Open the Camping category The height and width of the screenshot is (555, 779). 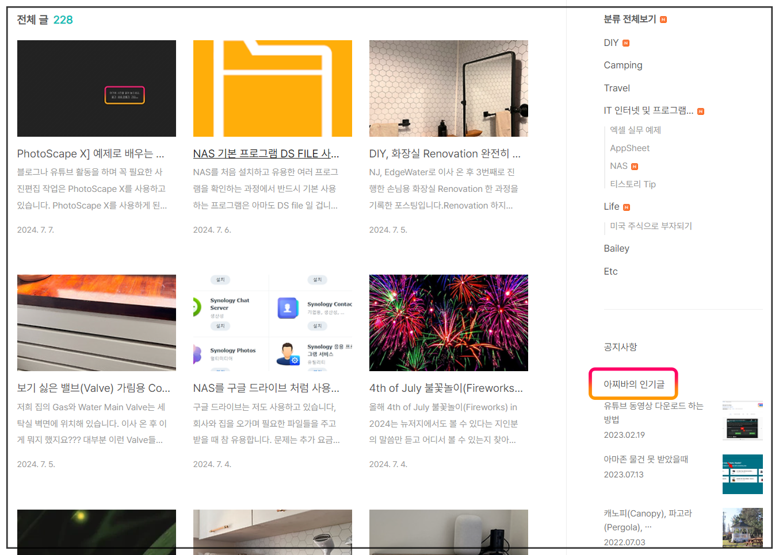623,65
